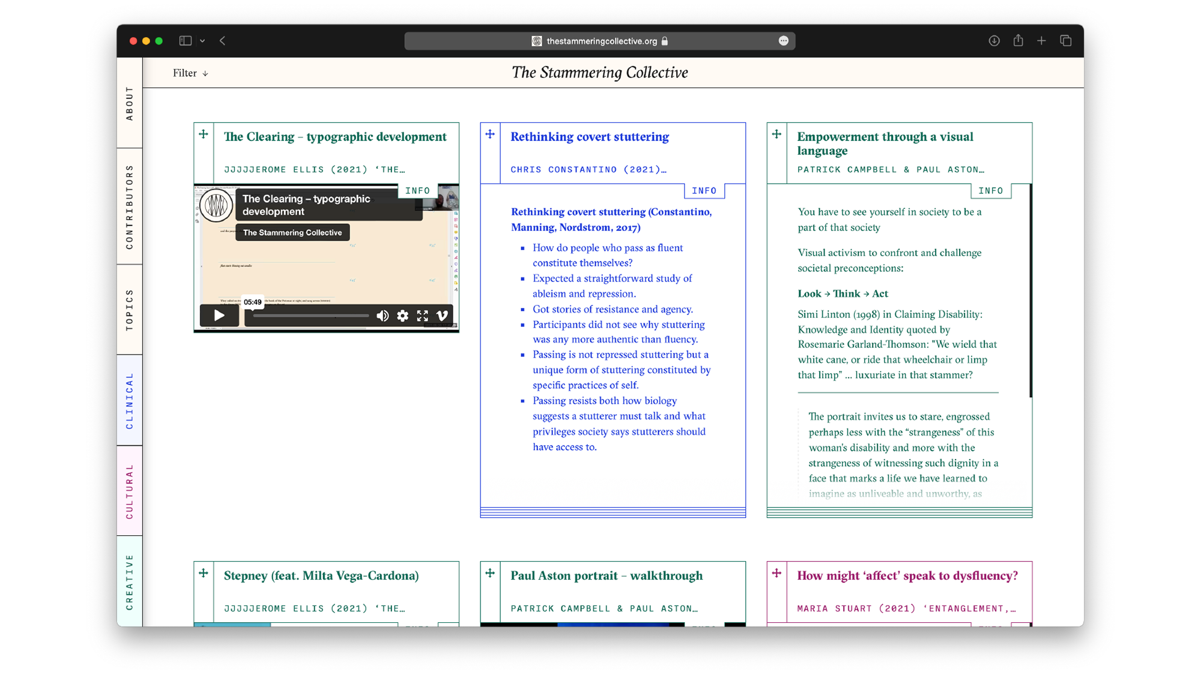Image resolution: width=1201 pixels, height=675 pixels.
Task: Select the Clinical side tab
Action: [130, 400]
